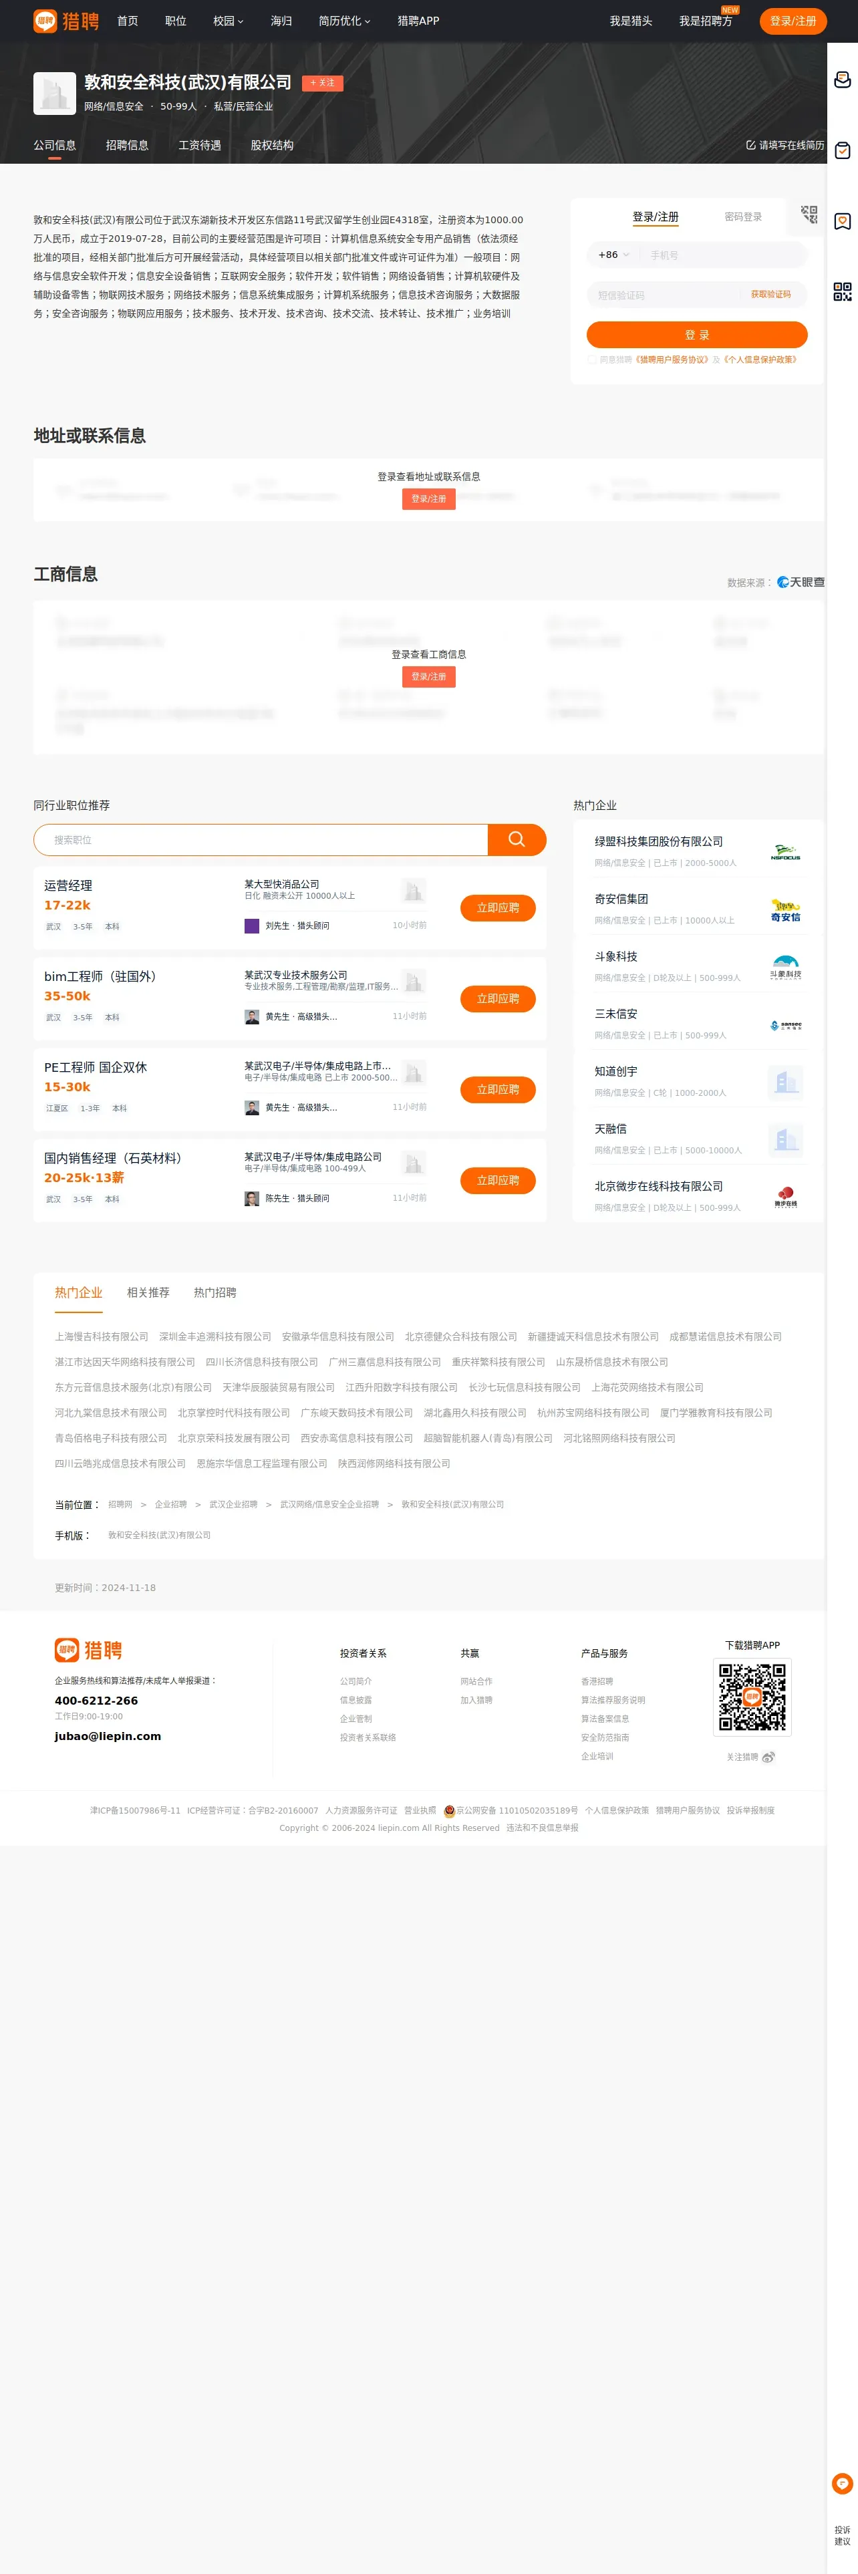Click the 香港招聘 footer link
This screenshot has height=2574, width=858.
597,1682
